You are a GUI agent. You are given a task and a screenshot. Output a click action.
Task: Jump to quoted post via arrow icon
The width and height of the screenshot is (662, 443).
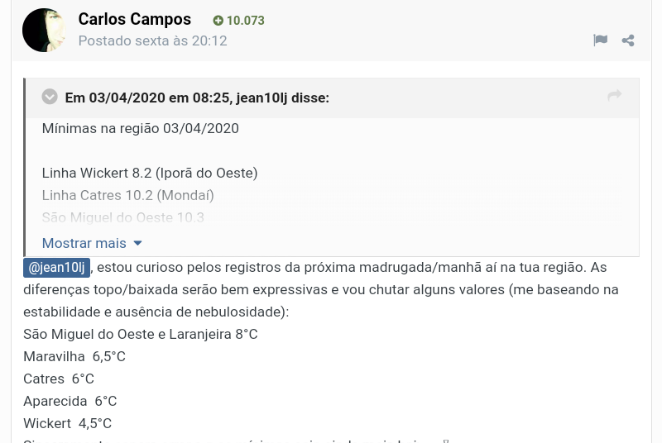614,96
